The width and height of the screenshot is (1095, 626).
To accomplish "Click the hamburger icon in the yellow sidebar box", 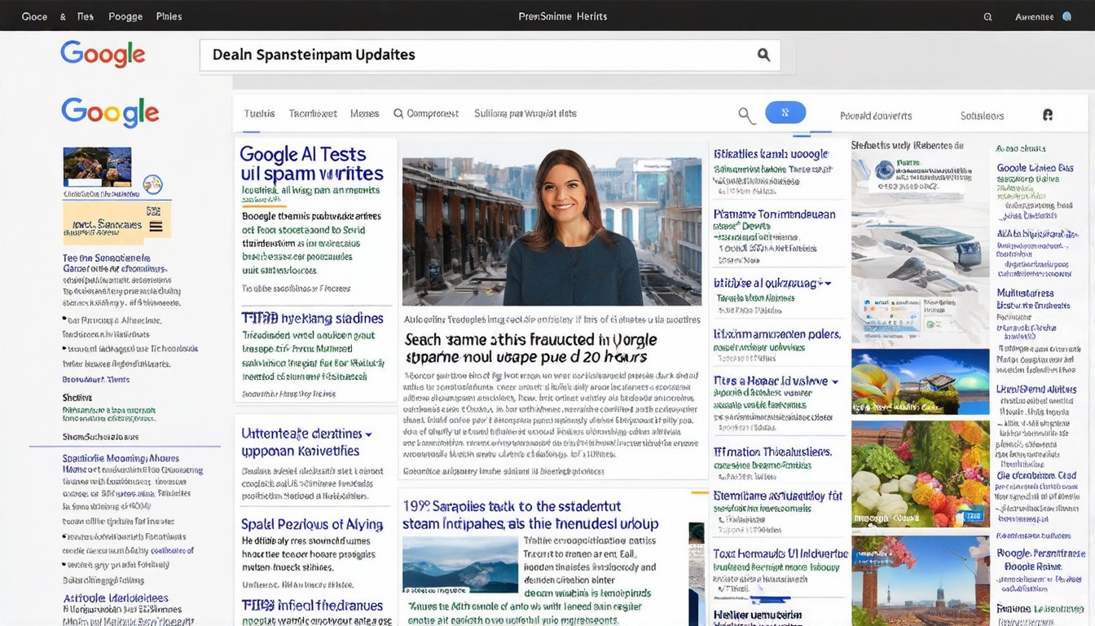I will [156, 227].
